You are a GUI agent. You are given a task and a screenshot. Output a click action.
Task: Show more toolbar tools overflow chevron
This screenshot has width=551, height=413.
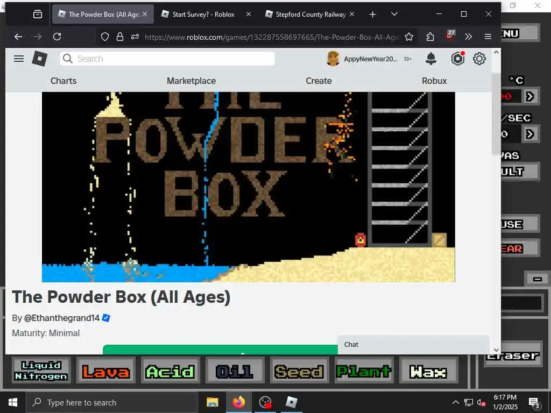click(x=468, y=37)
